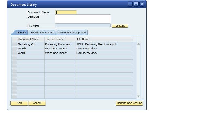Click the grid scrollbar up arrow

[x=139, y=44]
